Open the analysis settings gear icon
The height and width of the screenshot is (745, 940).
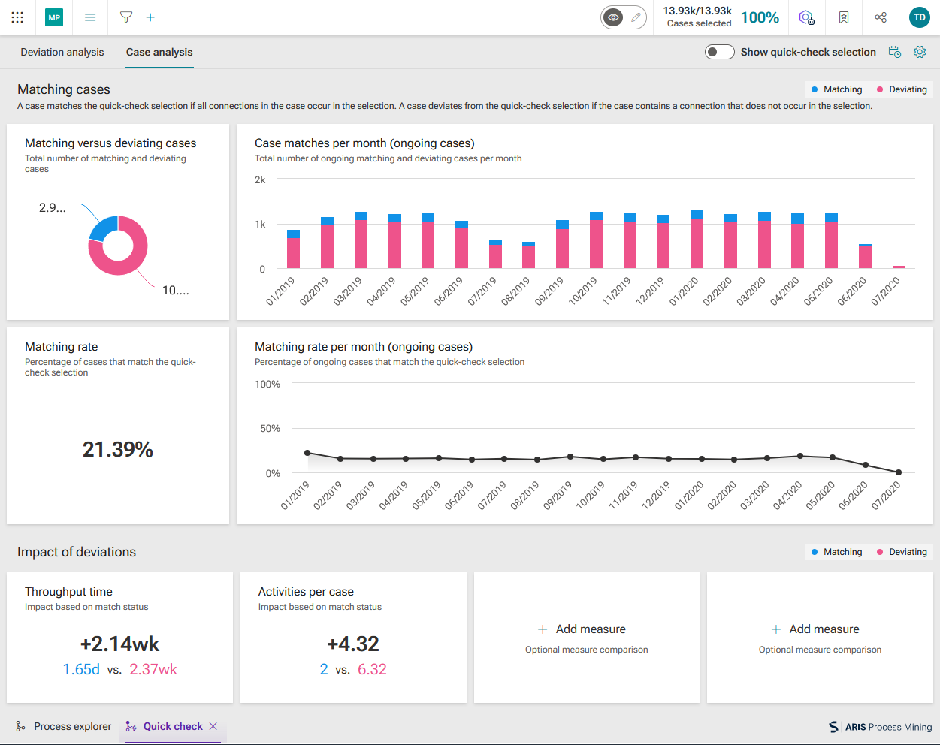pyautogui.click(x=920, y=52)
